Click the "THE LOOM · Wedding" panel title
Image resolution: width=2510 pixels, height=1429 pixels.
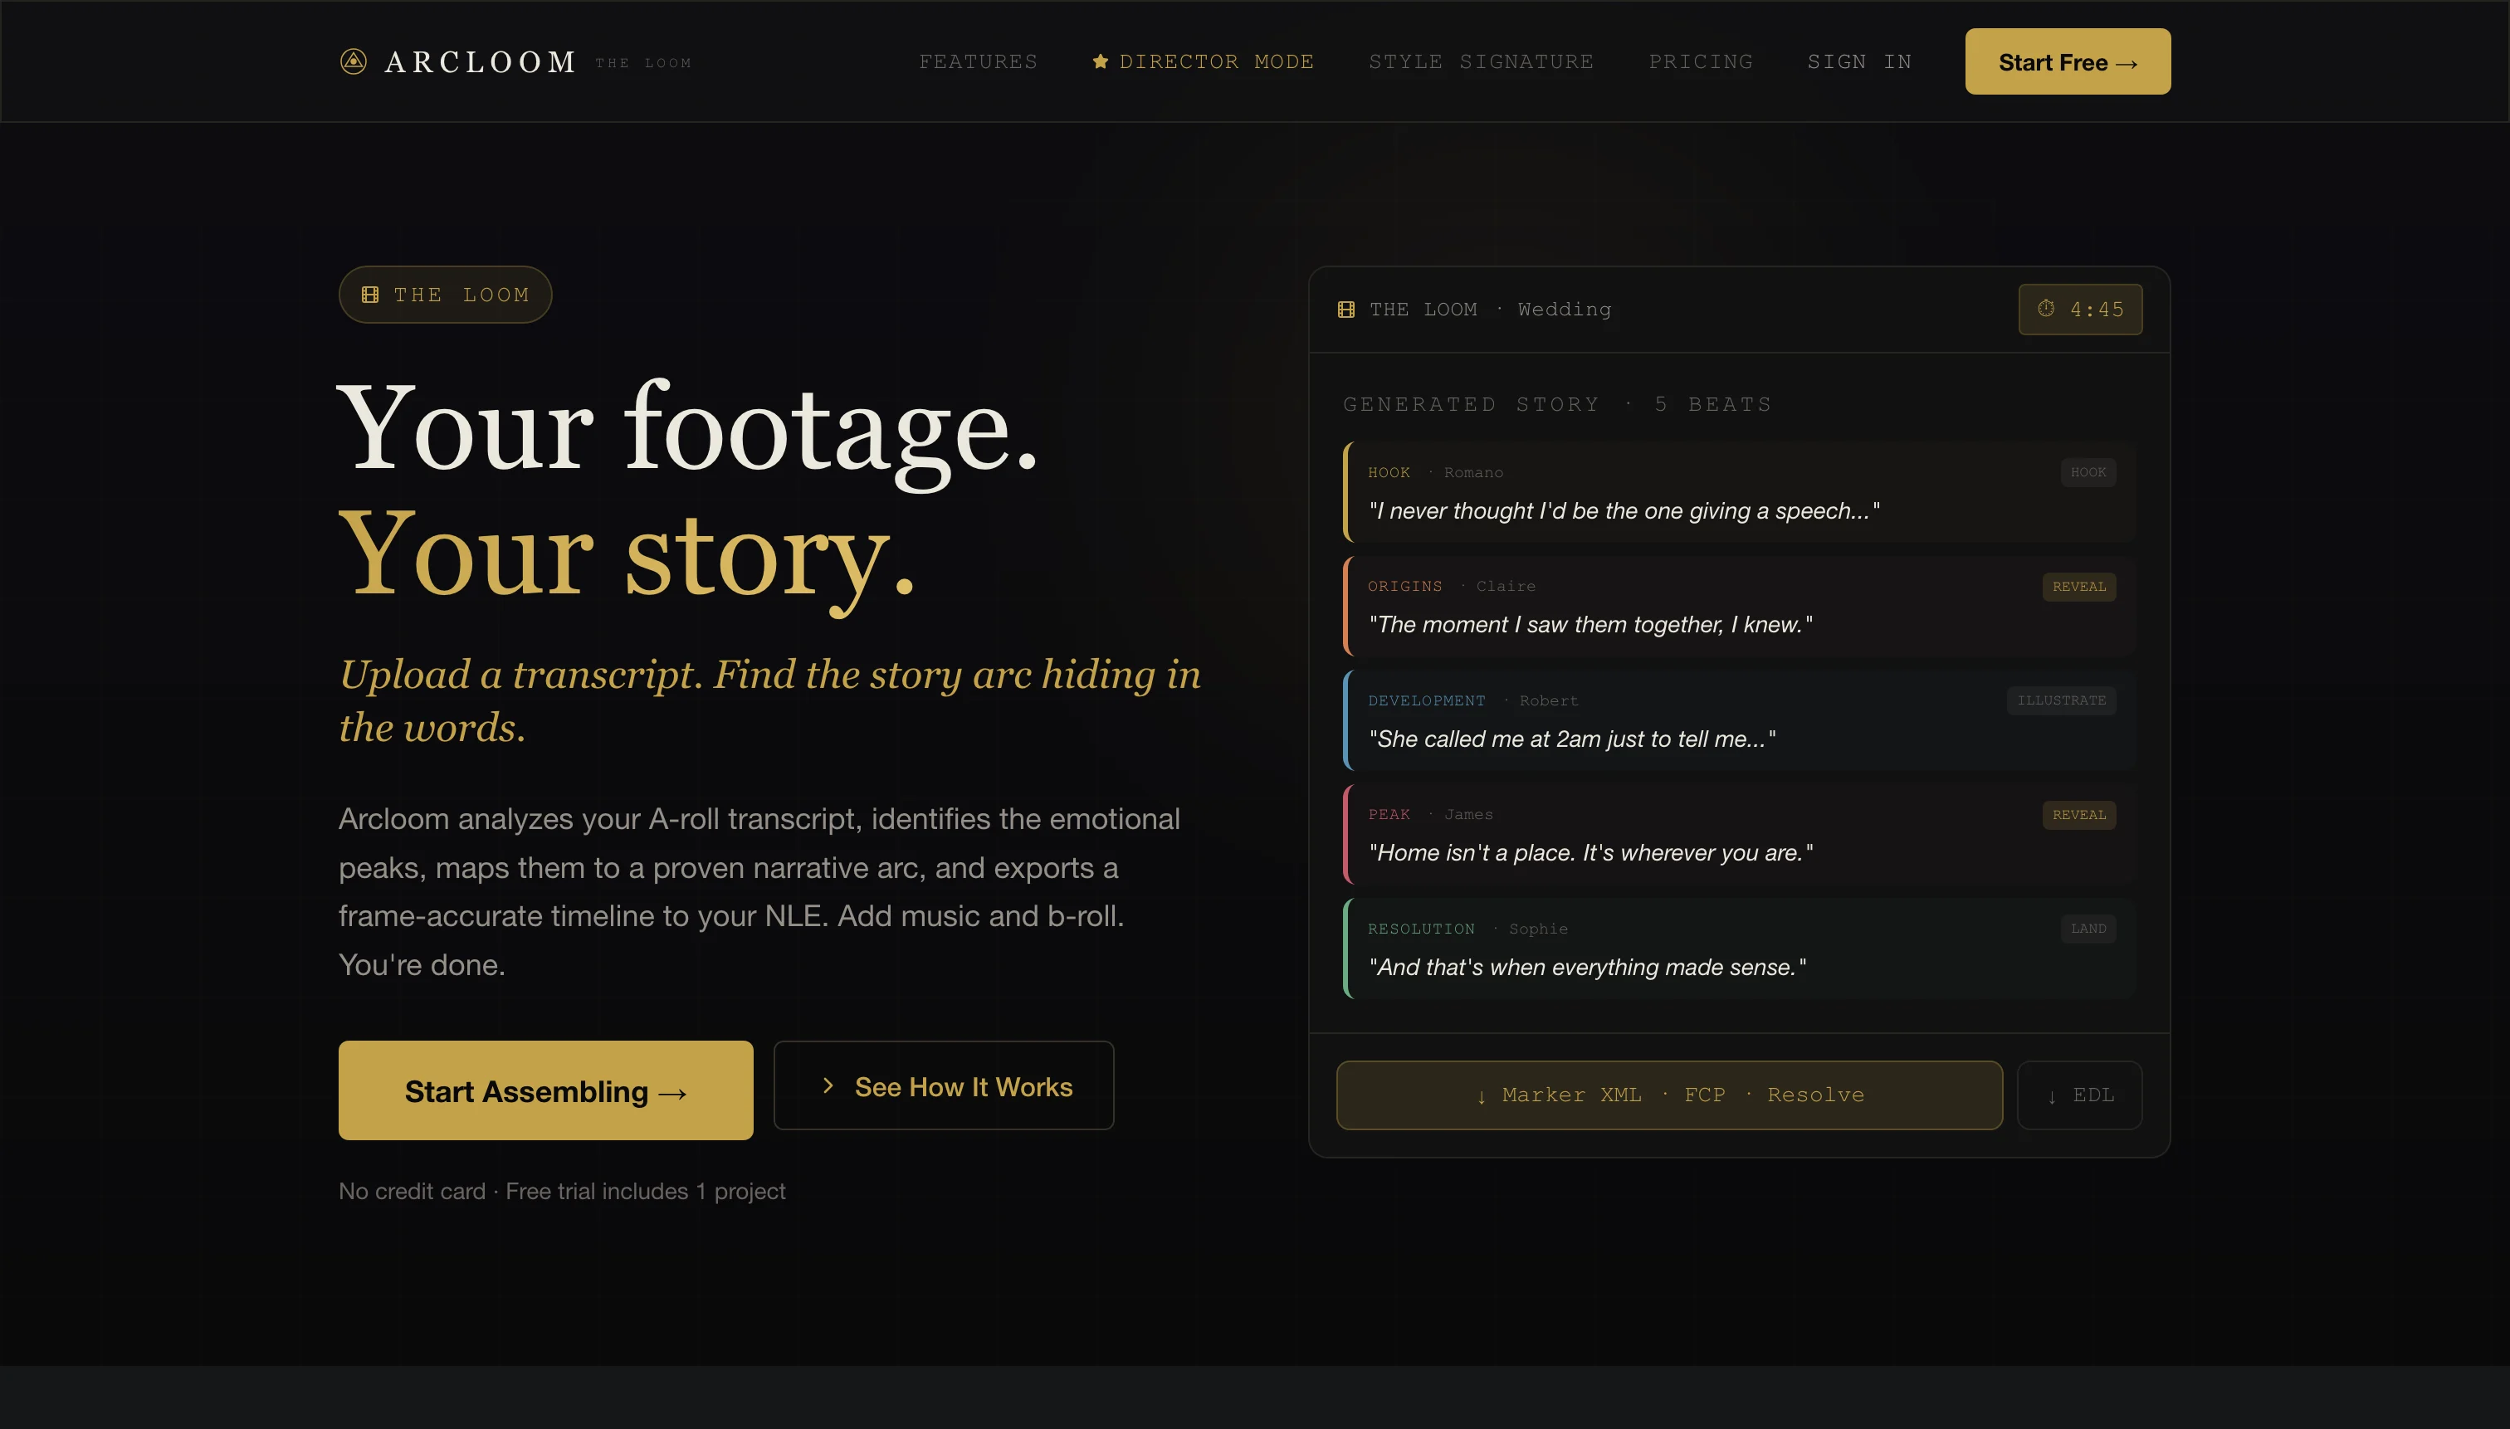click(x=1491, y=310)
